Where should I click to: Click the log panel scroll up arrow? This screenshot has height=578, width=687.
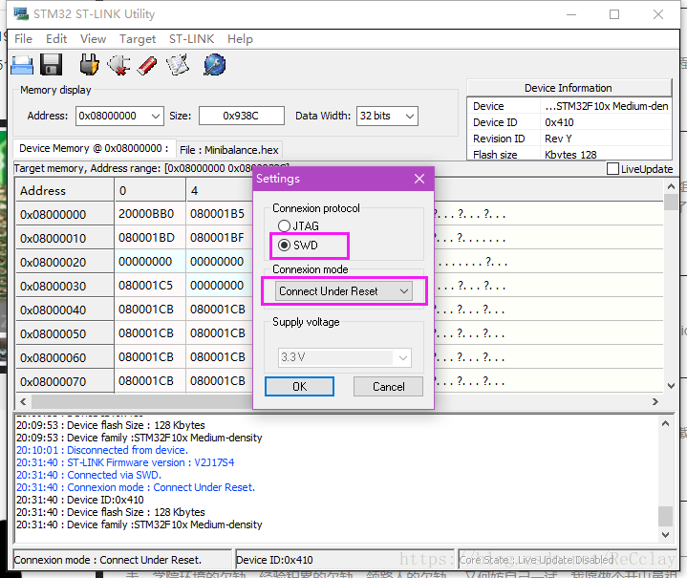pyautogui.click(x=665, y=423)
